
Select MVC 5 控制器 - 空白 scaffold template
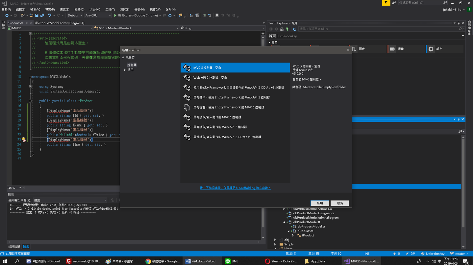[235, 68]
